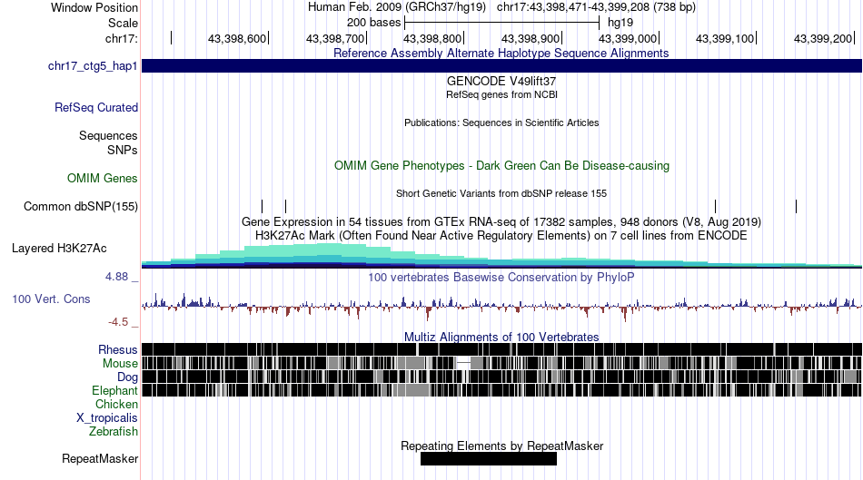863x480 pixels.
Task: Click the Short Genetic Variants dbSNP title
Action: coord(501,193)
